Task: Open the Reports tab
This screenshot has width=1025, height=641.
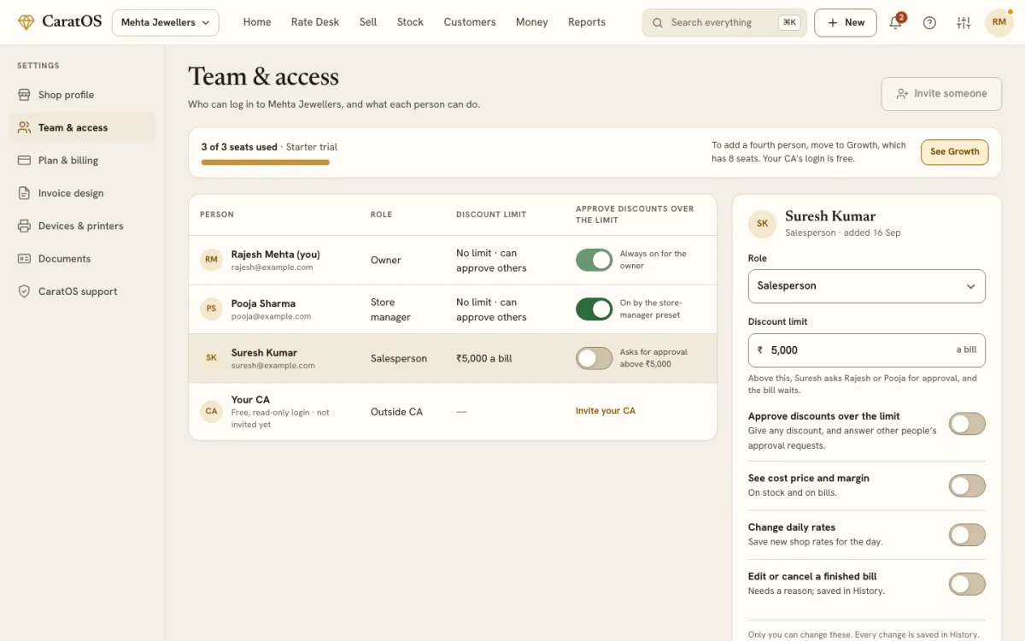Action: tap(587, 22)
